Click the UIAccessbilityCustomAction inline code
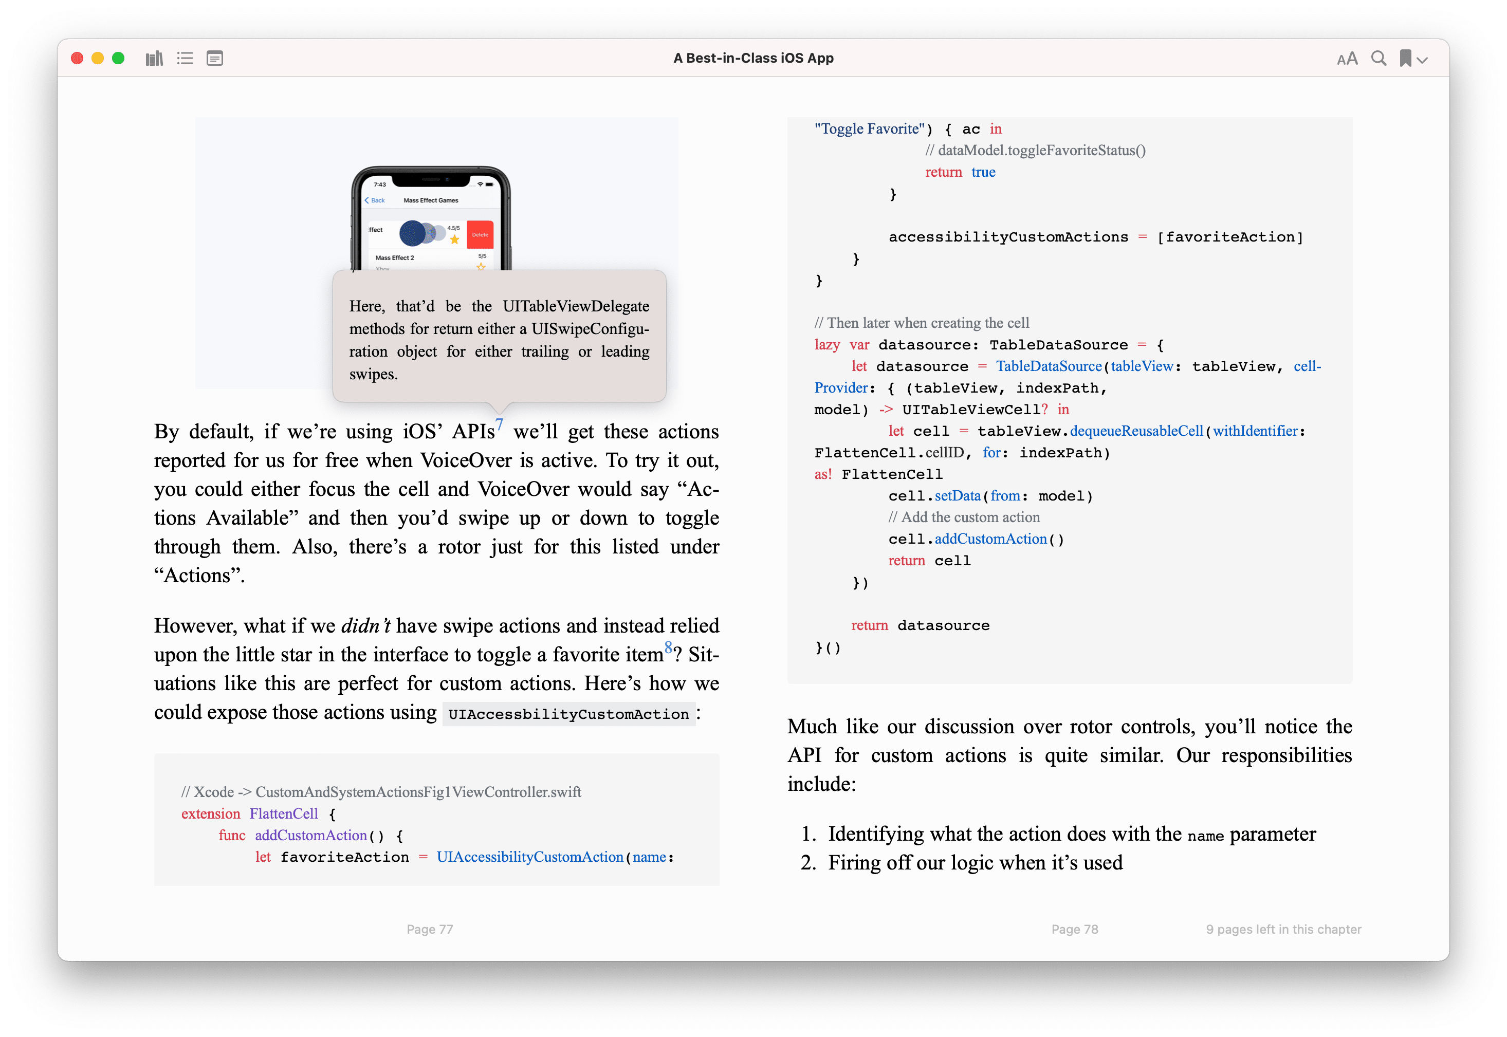This screenshot has height=1037, width=1507. click(x=568, y=713)
